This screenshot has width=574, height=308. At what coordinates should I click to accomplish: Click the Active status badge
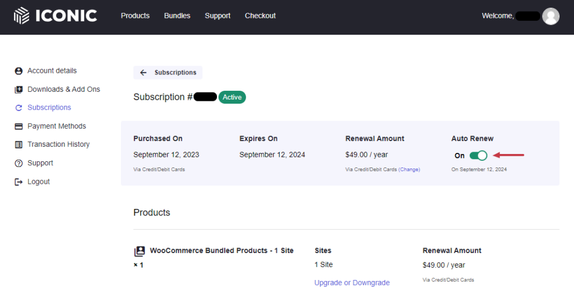(232, 97)
